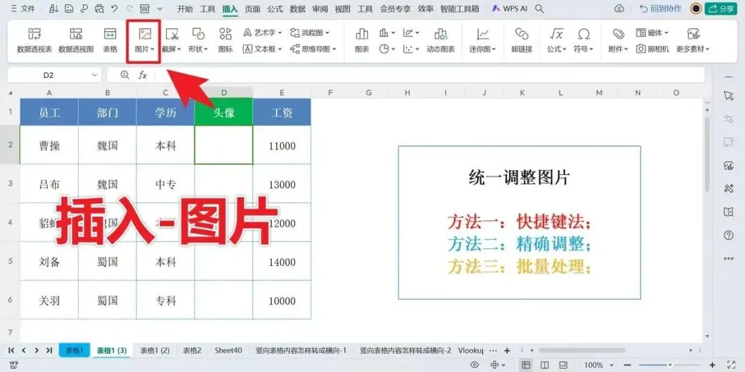Switch to sheet tab 表格2

[x=192, y=351]
